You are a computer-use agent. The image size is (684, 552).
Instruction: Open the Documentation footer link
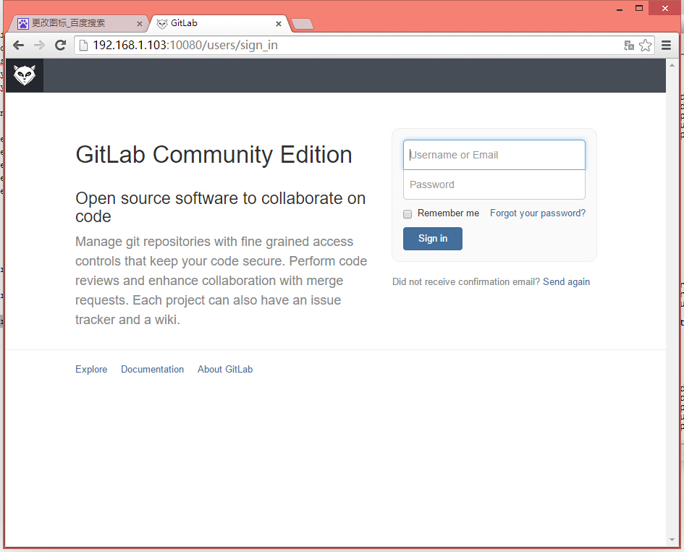[152, 369]
